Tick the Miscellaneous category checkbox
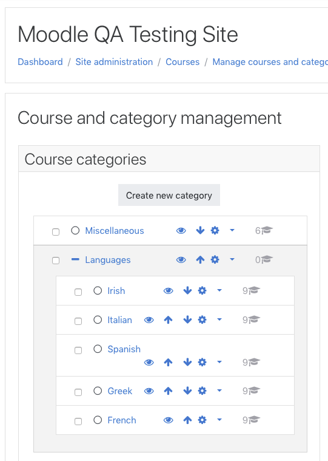Screen dimensions: 328x461 (56, 231)
